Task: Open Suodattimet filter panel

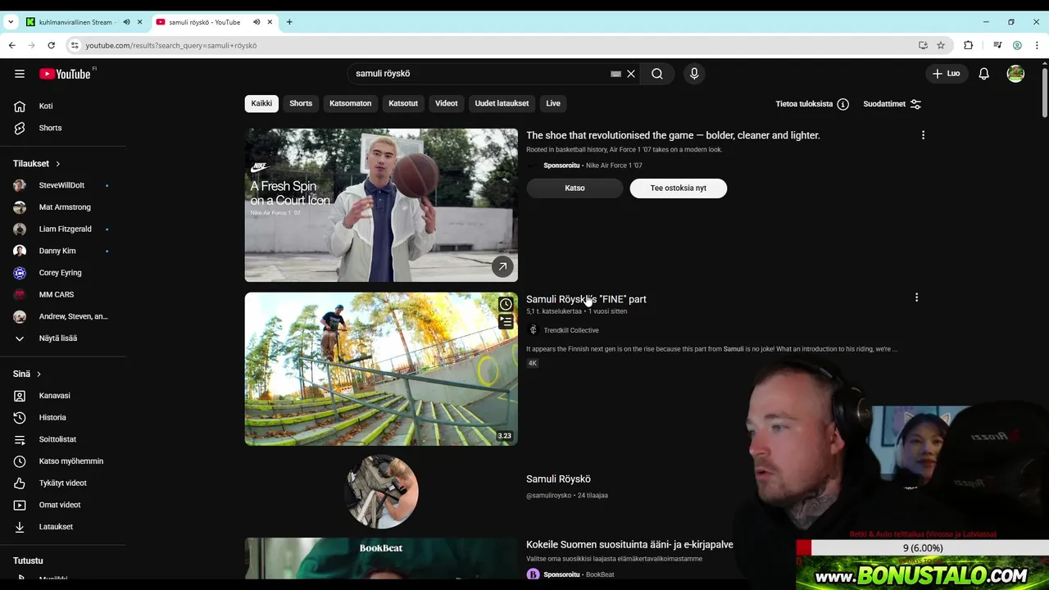Action: click(892, 104)
